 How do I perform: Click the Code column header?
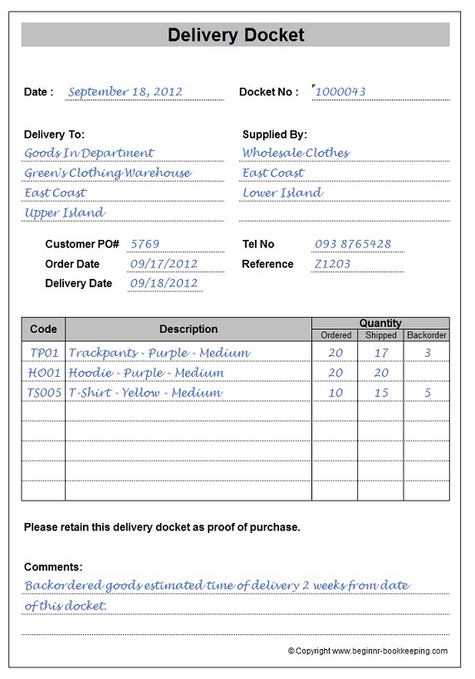(x=43, y=329)
